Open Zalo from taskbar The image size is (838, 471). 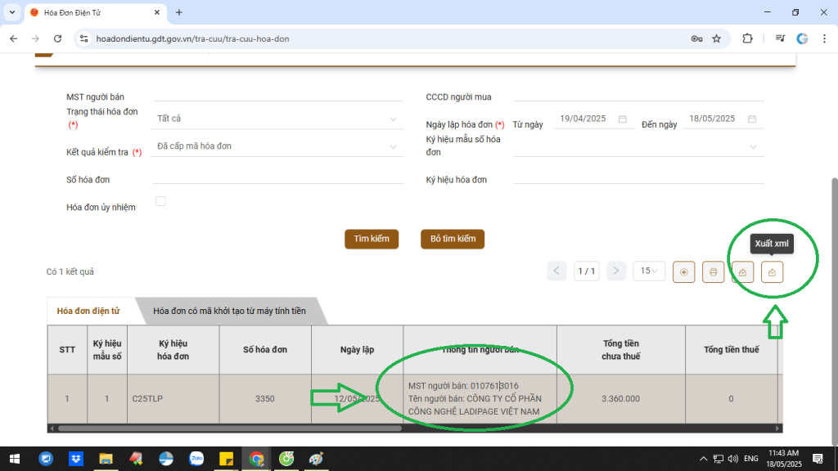click(196, 459)
